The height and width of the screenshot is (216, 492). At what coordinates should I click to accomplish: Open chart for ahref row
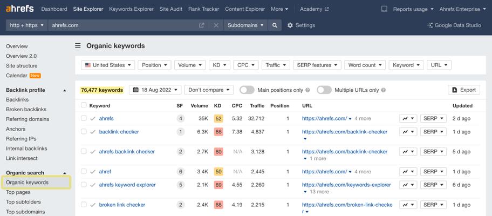click(x=408, y=172)
